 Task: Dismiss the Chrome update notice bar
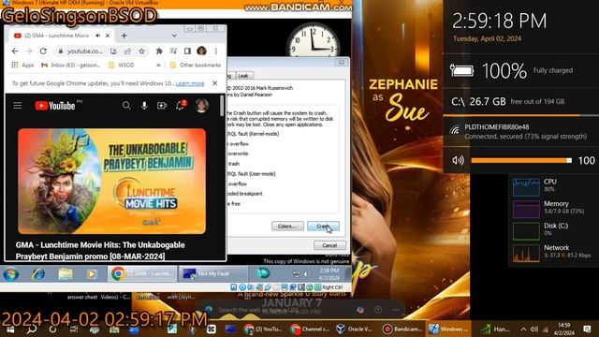[x=214, y=83]
